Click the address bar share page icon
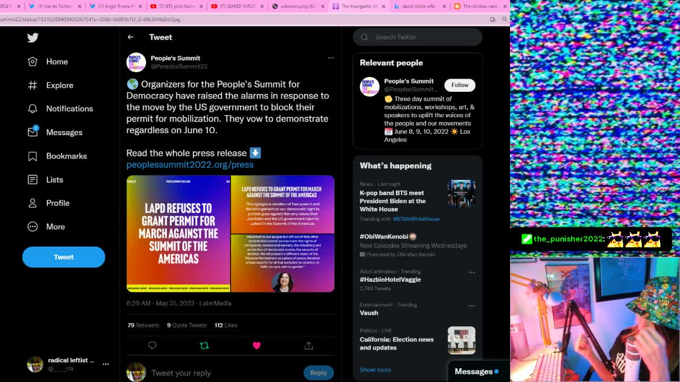Image resolution: width=680 pixels, height=382 pixels. [x=493, y=19]
